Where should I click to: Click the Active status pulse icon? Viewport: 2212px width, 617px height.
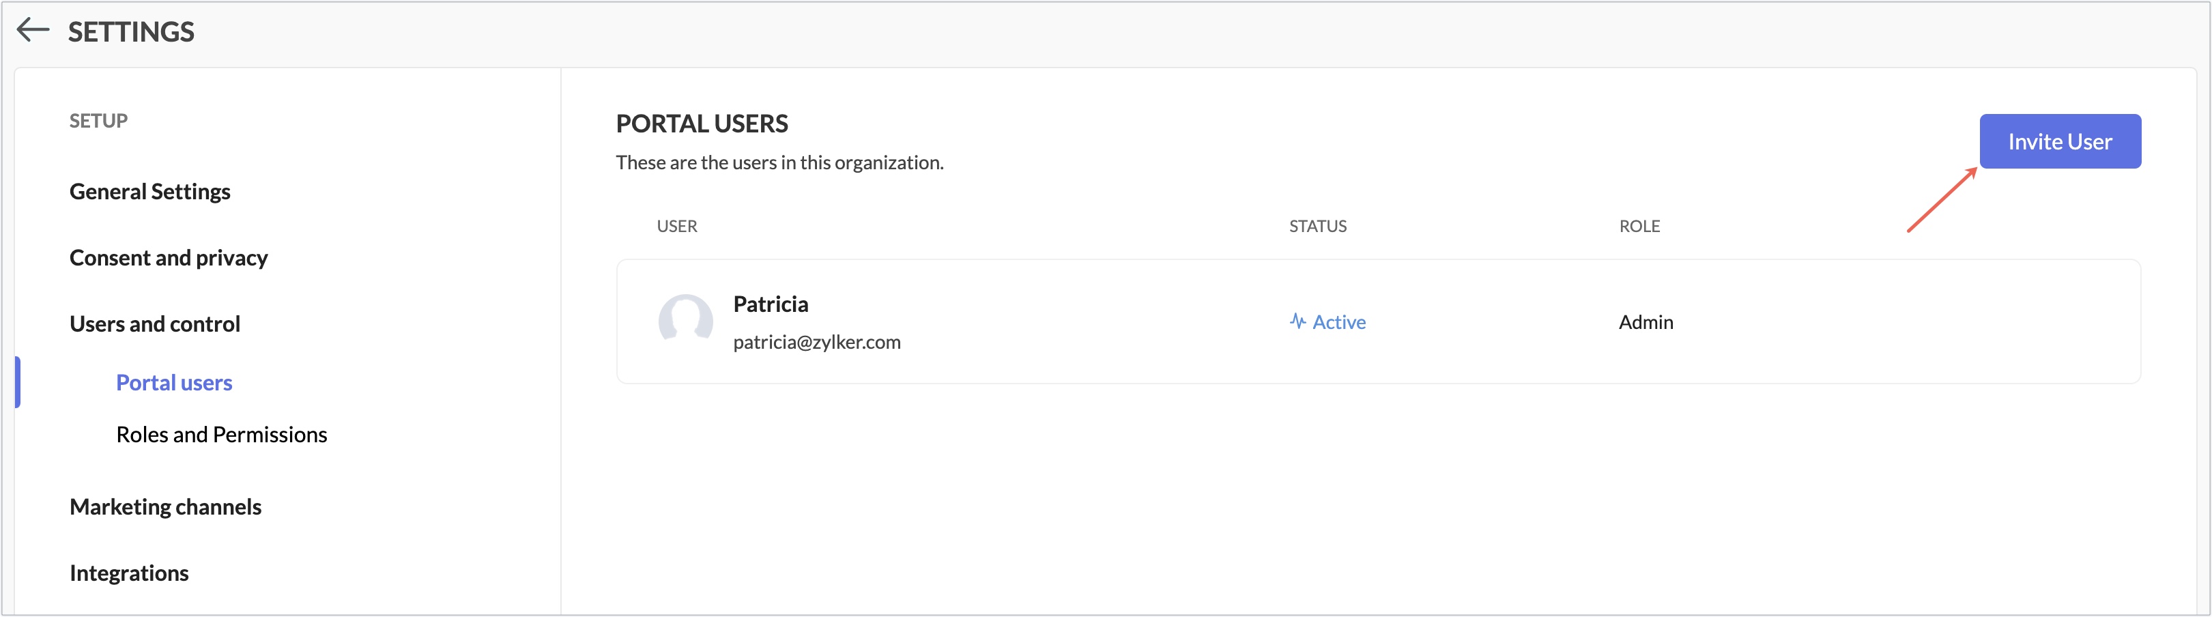[x=1297, y=321]
